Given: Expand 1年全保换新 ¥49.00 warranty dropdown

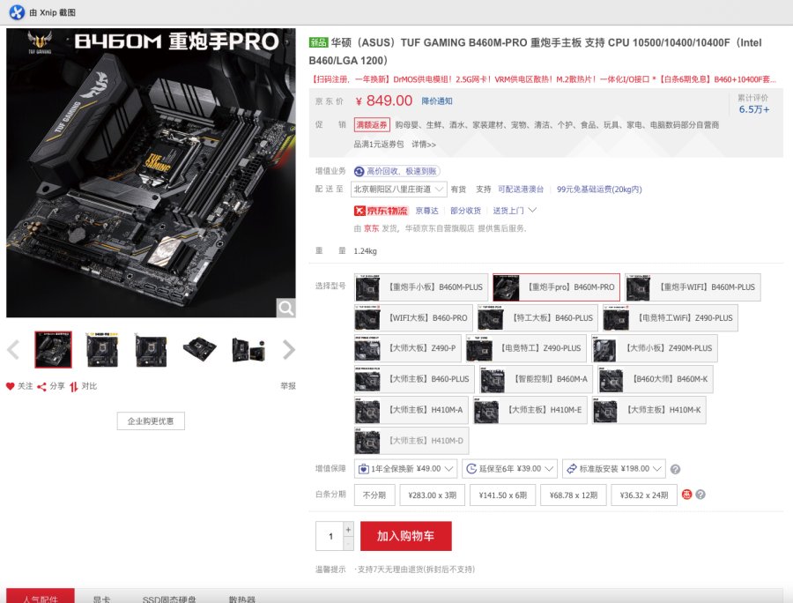Looking at the screenshot, I should [405, 469].
